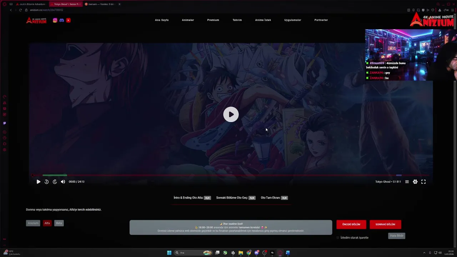Select the Alfa player source
This screenshot has height=257, width=457.
(x=47, y=223)
